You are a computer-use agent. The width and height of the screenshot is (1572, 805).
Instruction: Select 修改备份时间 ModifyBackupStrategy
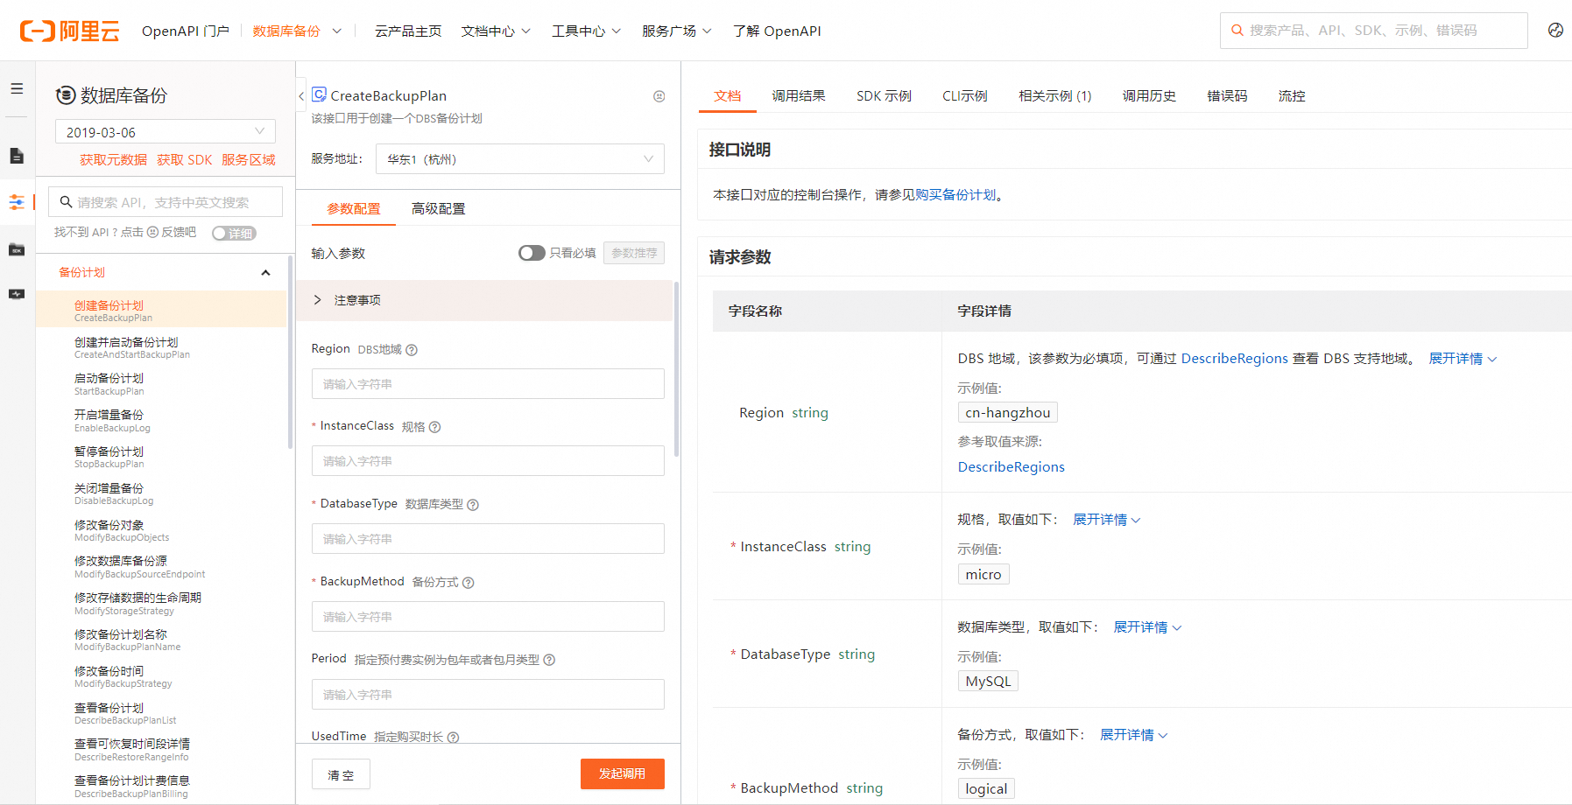point(161,676)
